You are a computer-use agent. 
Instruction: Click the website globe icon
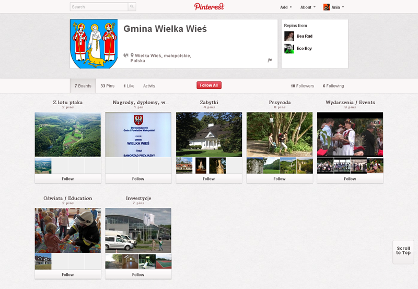pos(126,55)
